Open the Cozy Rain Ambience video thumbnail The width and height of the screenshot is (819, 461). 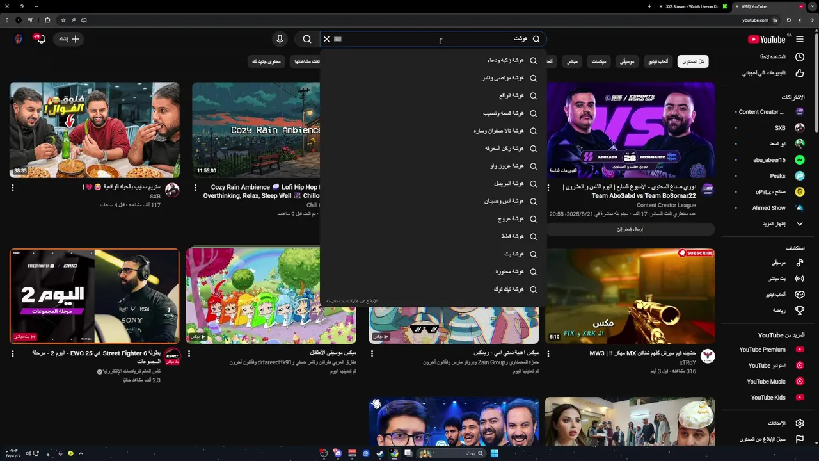coord(256,130)
